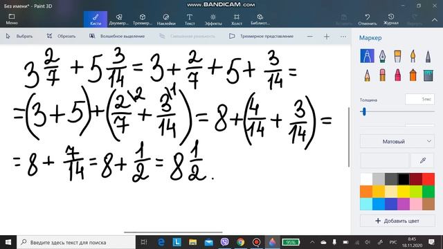Image resolution: width=443 pixels, height=249 pixels.
Task: Pick the black color swatch
Action: pyautogui.click(x=404, y=179)
